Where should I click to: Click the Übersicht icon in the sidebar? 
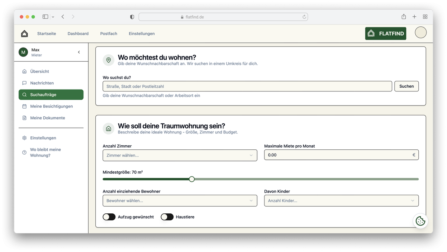[x=24, y=71]
